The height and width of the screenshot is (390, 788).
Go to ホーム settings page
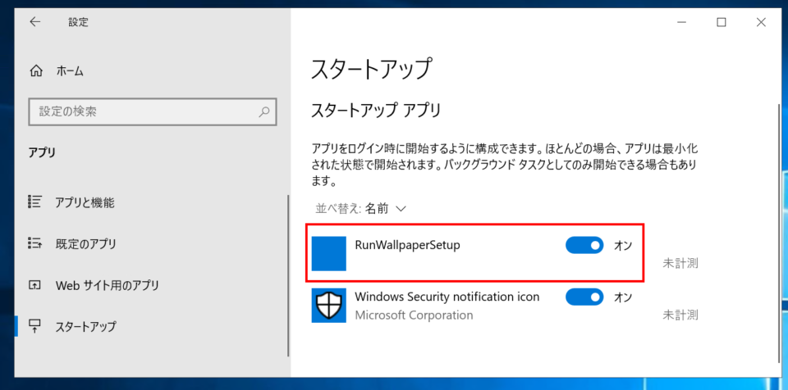coord(70,71)
